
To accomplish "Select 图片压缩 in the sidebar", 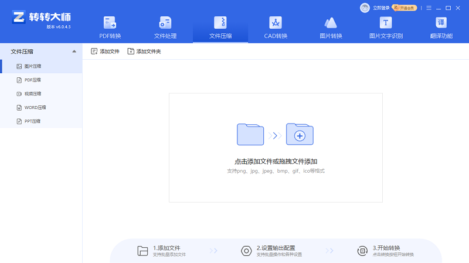I will (x=32, y=66).
